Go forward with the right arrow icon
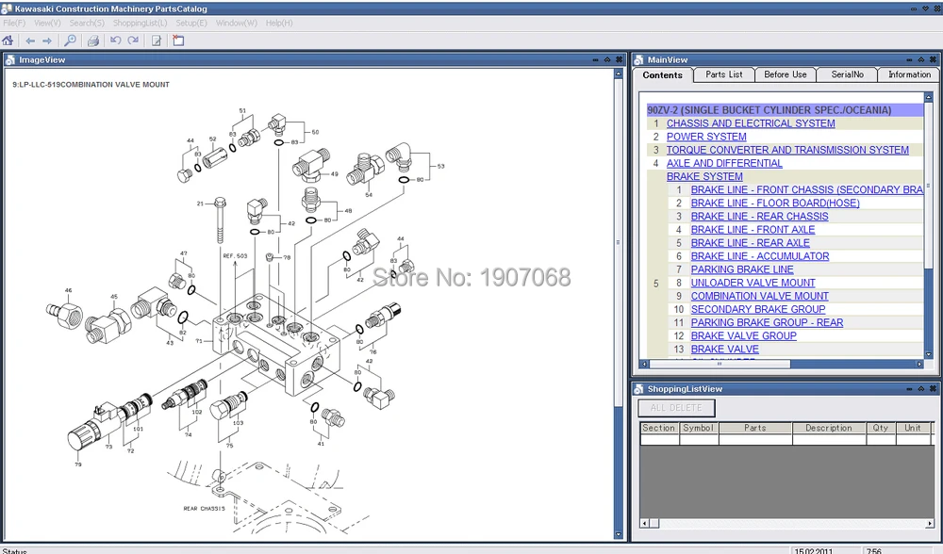The height and width of the screenshot is (554, 943). click(x=46, y=41)
